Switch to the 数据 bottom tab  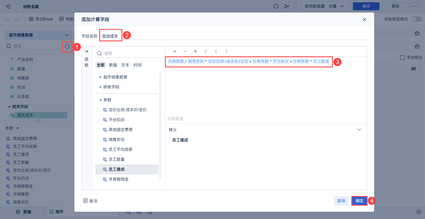point(24,212)
